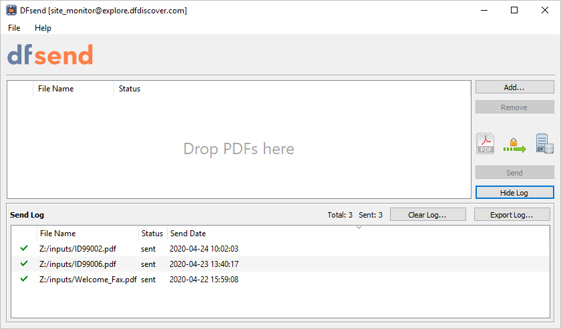Click the green checkmark beside Welcome_Fax.pdf
Screen dimensions: 561x329
[x=24, y=279]
